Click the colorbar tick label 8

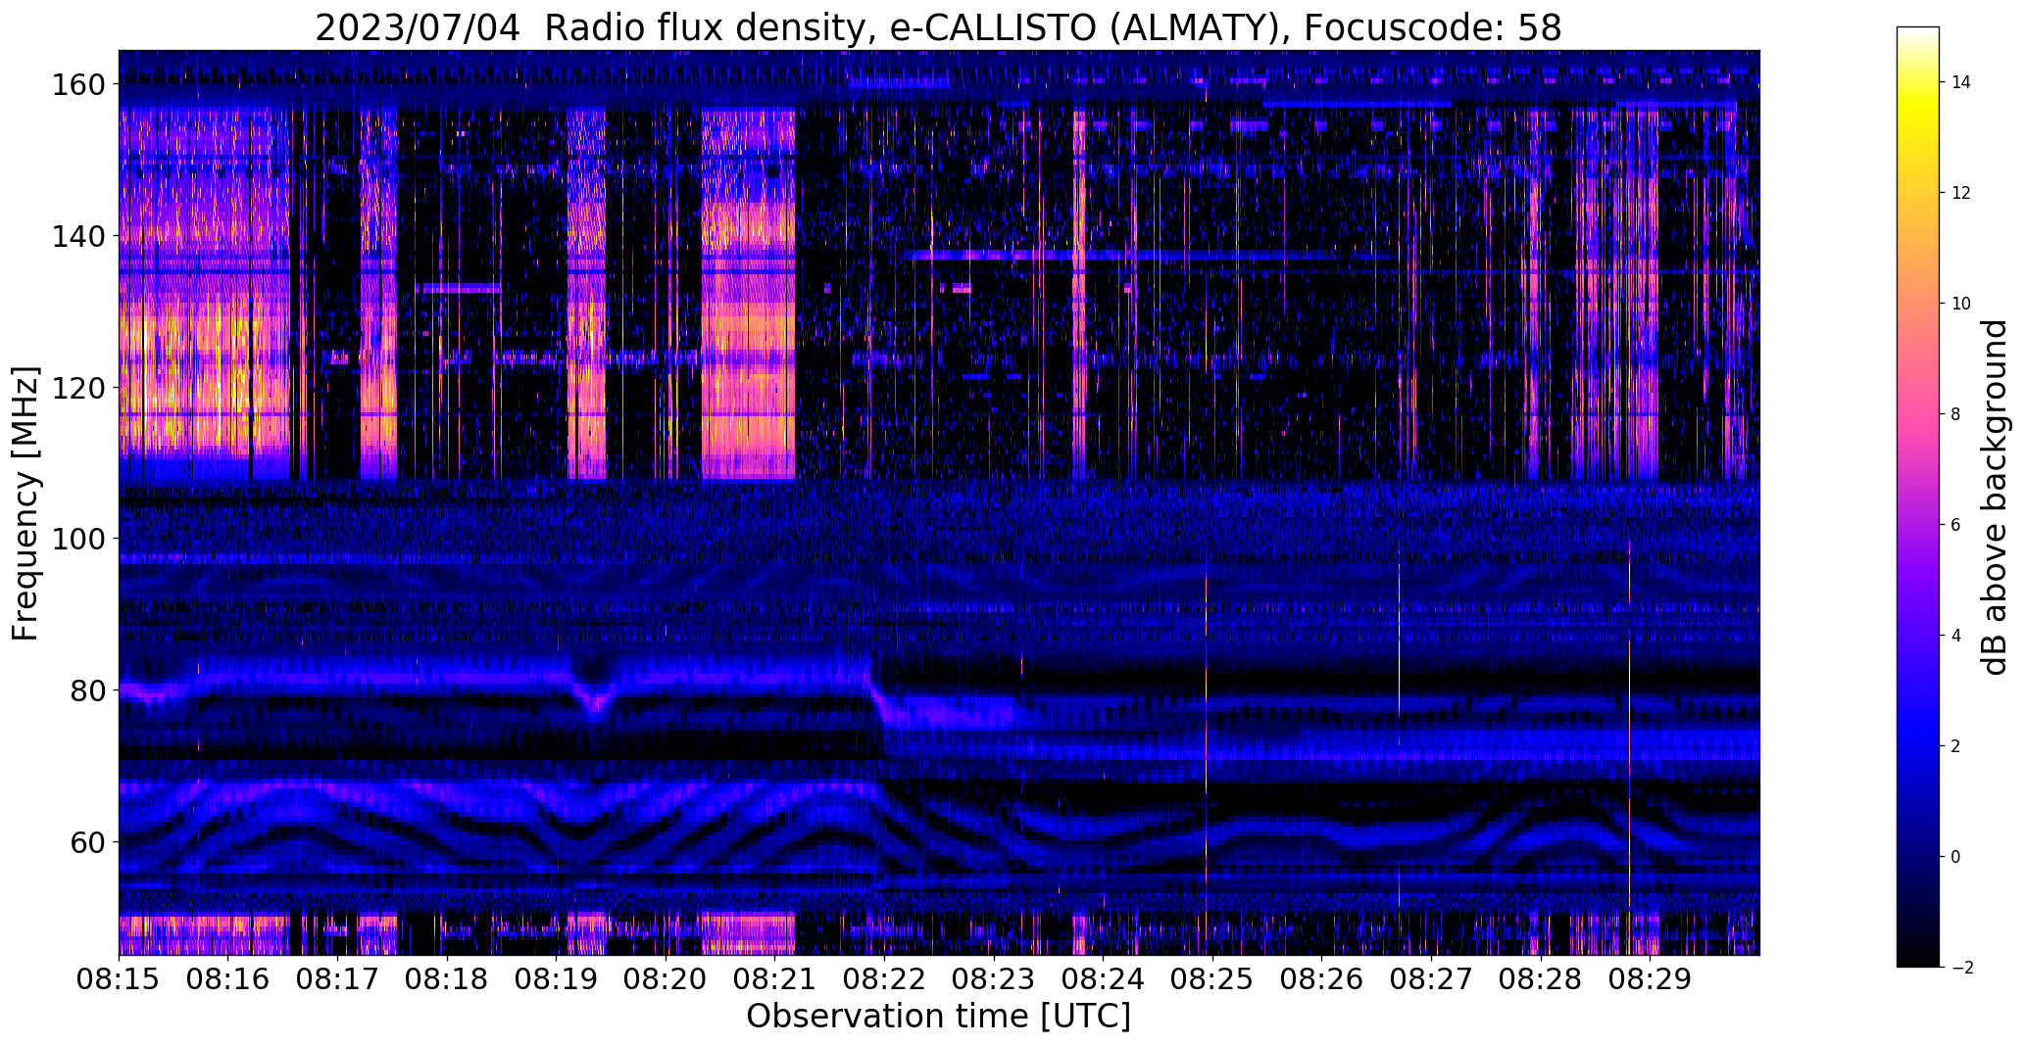click(1956, 414)
